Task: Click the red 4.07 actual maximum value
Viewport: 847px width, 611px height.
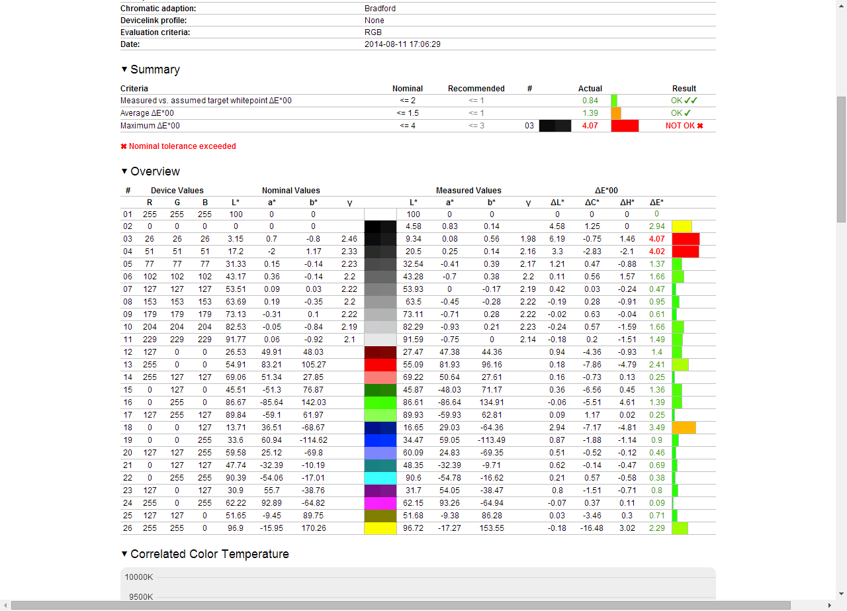Action: (x=590, y=126)
